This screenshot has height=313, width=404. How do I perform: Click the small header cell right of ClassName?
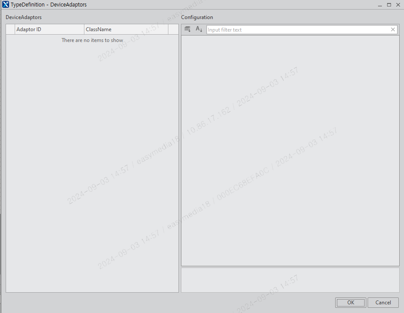tap(172, 29)
